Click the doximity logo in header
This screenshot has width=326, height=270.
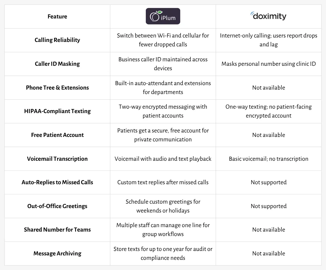268,16
